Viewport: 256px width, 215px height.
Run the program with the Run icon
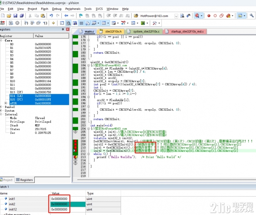tap(11, 23)
